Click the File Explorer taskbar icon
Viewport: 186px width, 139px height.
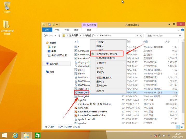(26, 135)
